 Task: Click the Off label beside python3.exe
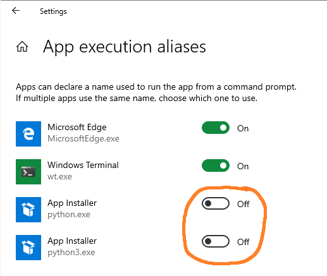click(244, 242)
